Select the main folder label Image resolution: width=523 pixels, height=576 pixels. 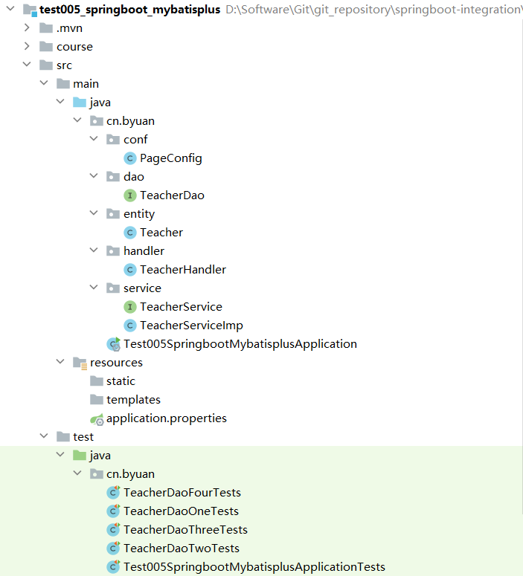coord(86,84)
